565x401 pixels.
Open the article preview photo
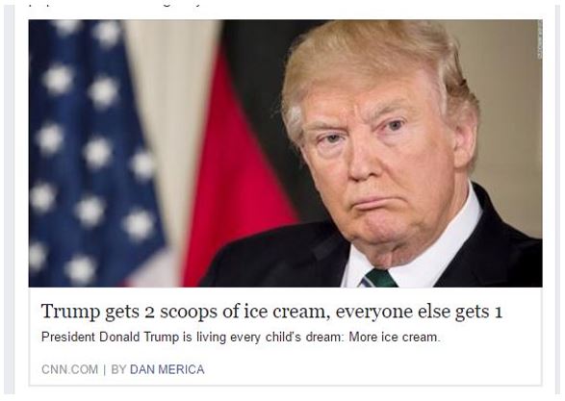pos(285,153)
